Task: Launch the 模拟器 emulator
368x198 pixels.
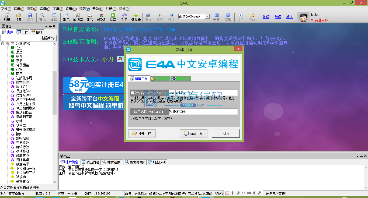Action: [x=136, y=17]
